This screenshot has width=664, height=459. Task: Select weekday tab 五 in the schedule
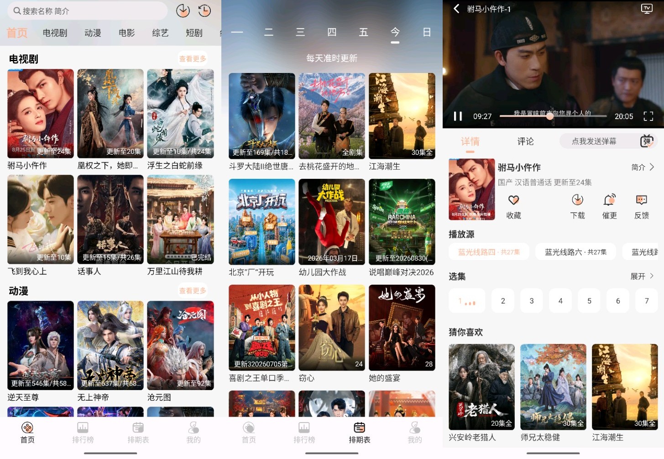363,32
